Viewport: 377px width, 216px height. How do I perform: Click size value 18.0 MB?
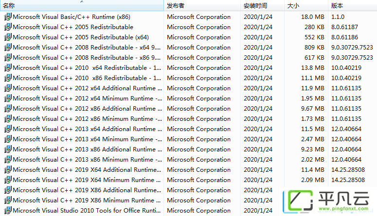[313, 17]
